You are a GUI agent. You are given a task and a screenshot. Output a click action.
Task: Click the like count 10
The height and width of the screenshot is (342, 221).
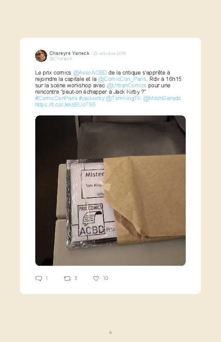click(105, 278)
